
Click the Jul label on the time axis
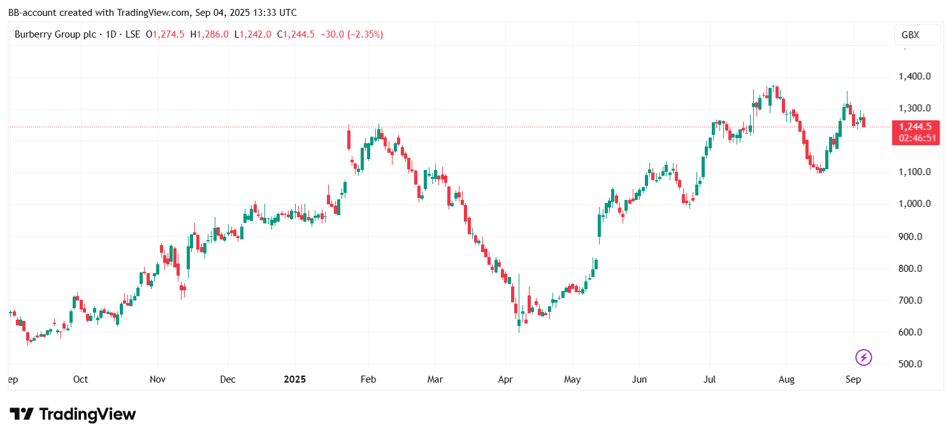coord(709,379)
